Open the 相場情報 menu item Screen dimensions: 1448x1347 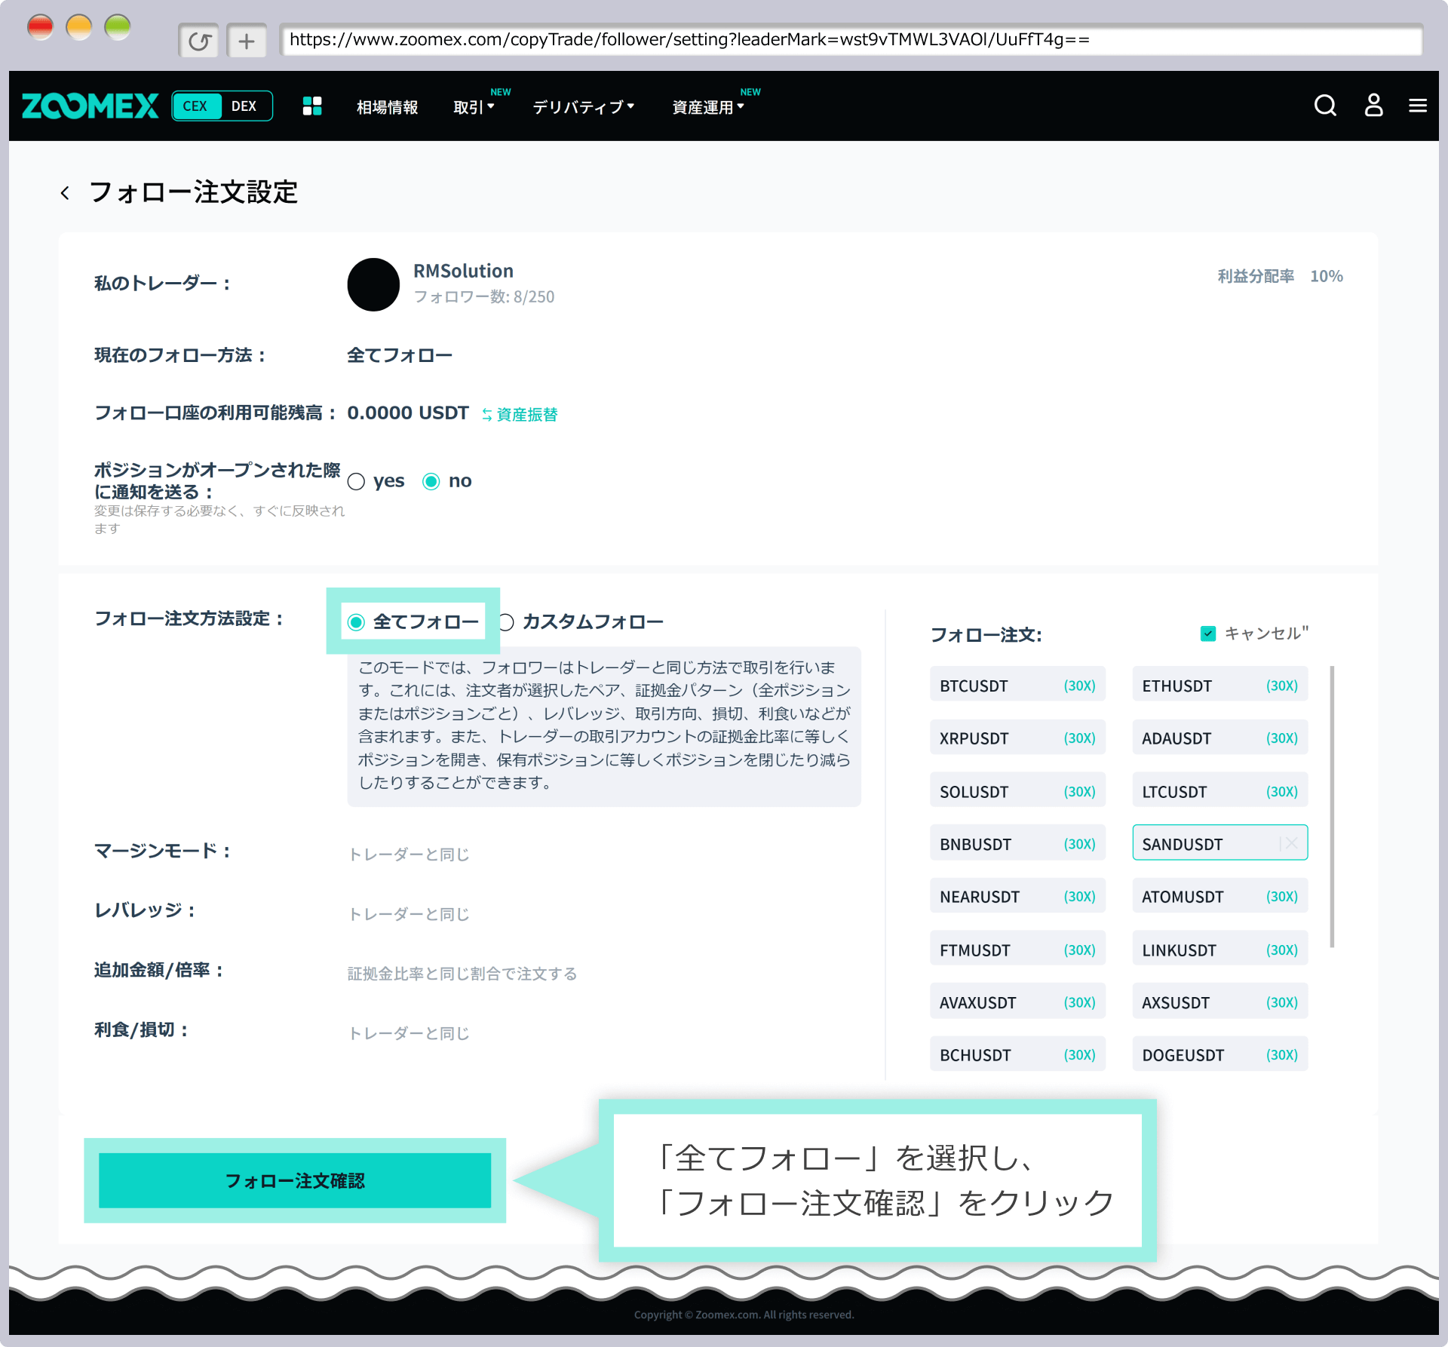click(x=387, y=107)
